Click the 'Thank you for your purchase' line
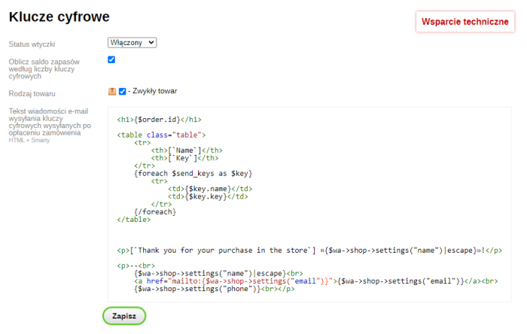The image size is (527, 334). 309,250
